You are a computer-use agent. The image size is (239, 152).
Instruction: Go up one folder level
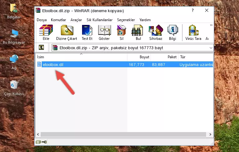coord(41,48)
